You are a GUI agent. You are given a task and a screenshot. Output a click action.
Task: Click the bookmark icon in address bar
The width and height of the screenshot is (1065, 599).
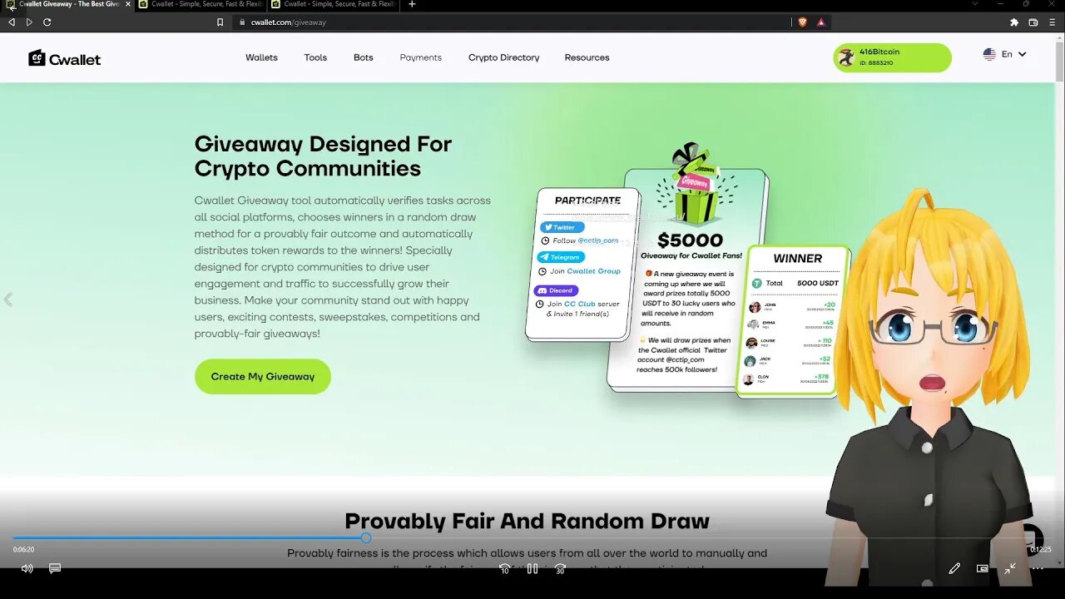(220, 22)
